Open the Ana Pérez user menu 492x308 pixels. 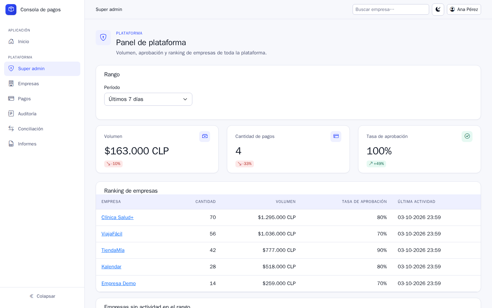464,10
